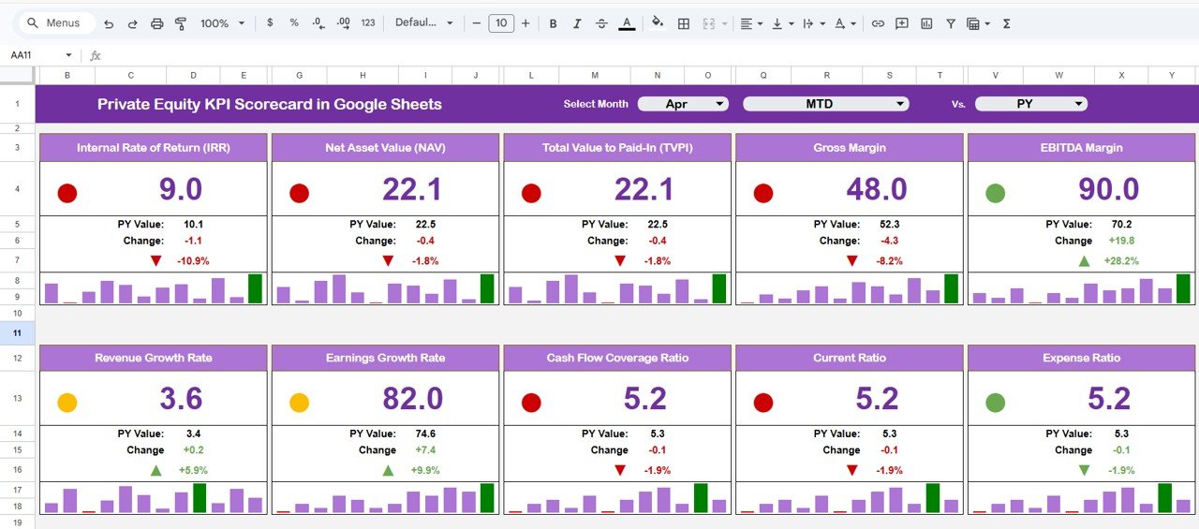Click the Name box showing AA11
Viewport: 1199px width, 529px height.
tap(37, 55)
